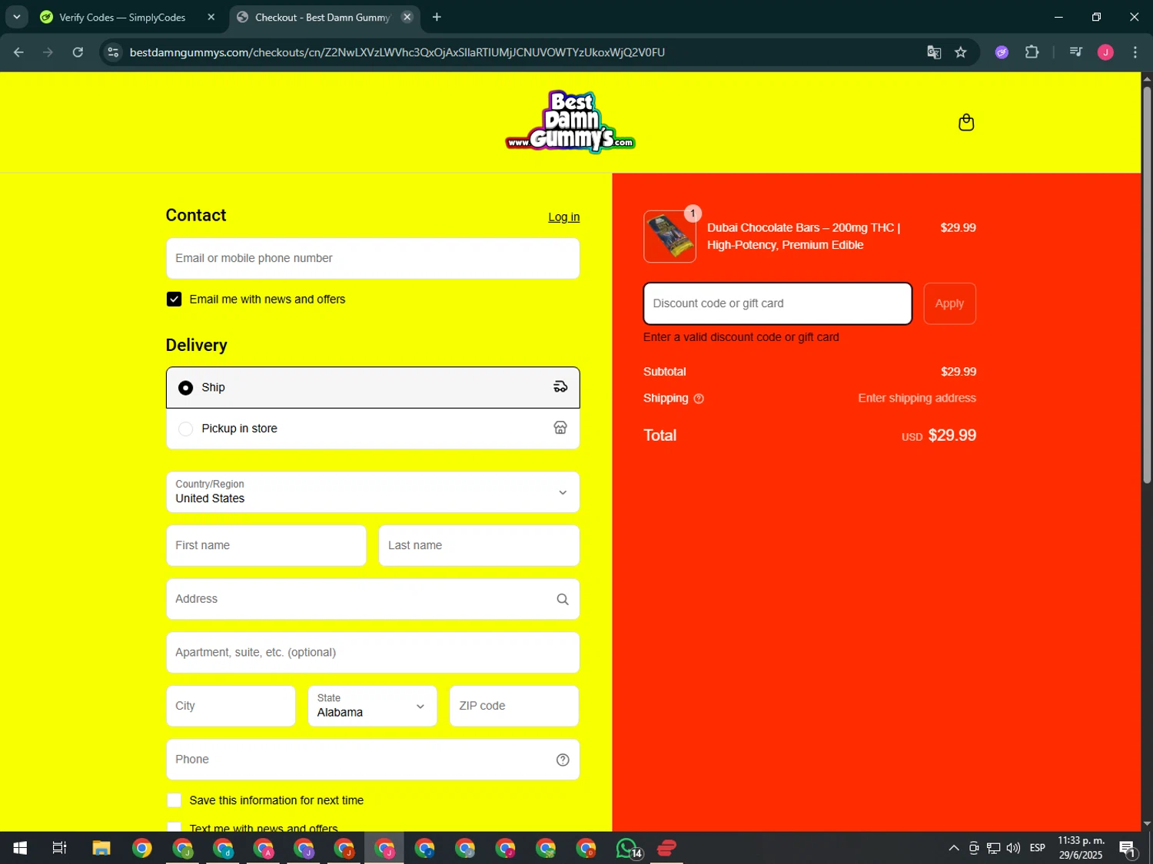Image resolution: width=1153 pixels, height=864 pixels.
Task: Close the Checkout tab
Action: tap(407, 17)
